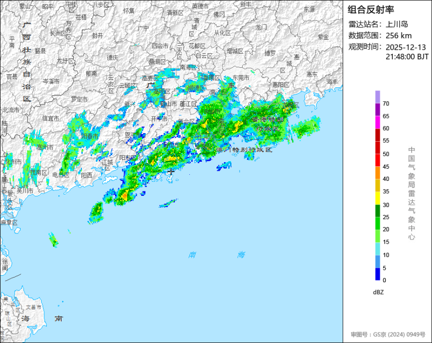The image size is (432, 343).
Task: Click the 70 dBZ light purple swatch
Action: tap(377, 97)
